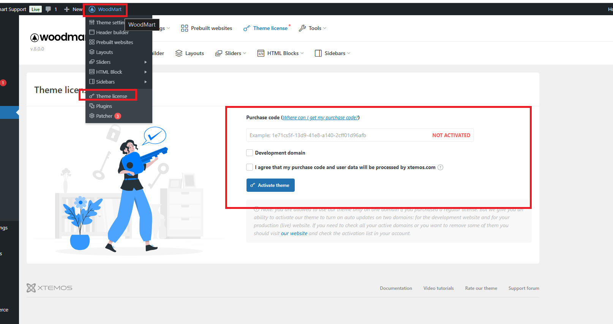This screenshot has width=613, height=324.
Task: Expand the Sidebars submenu arrow in dropdown menu
Action: tap(145, 82)
